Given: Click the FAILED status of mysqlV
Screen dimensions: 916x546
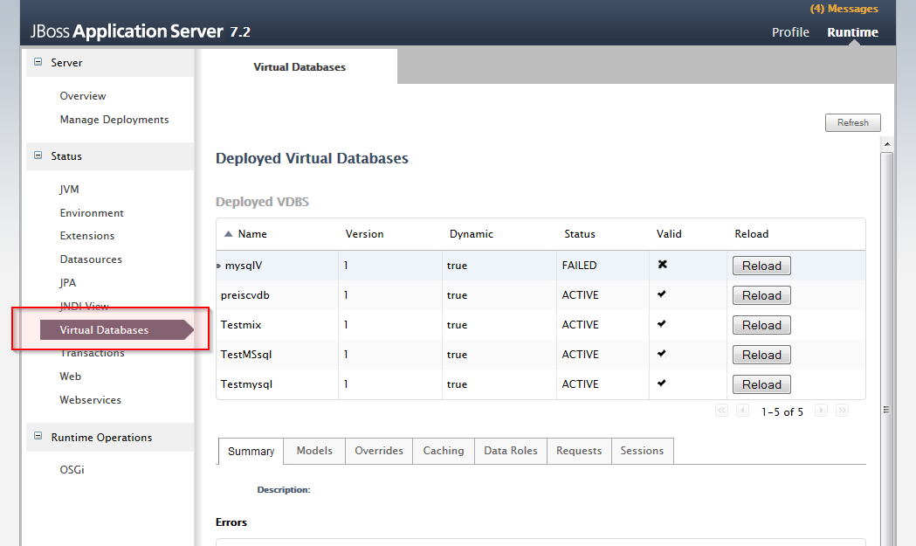Looking at the screenshot, I should [580, 266].
